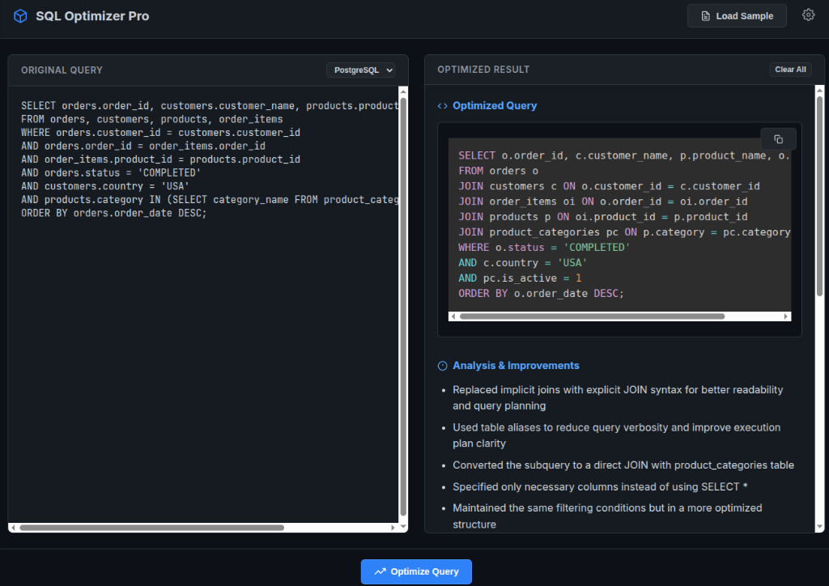829x586 pixels.
Task: Click the 'JOIN customers c ON' line
Action: (609, 186)
